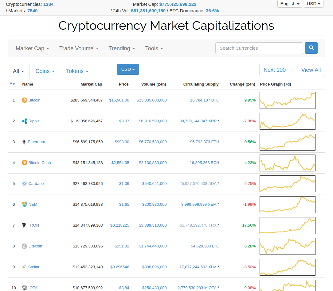
Task: Click the View All button
Action: [311, 70]
